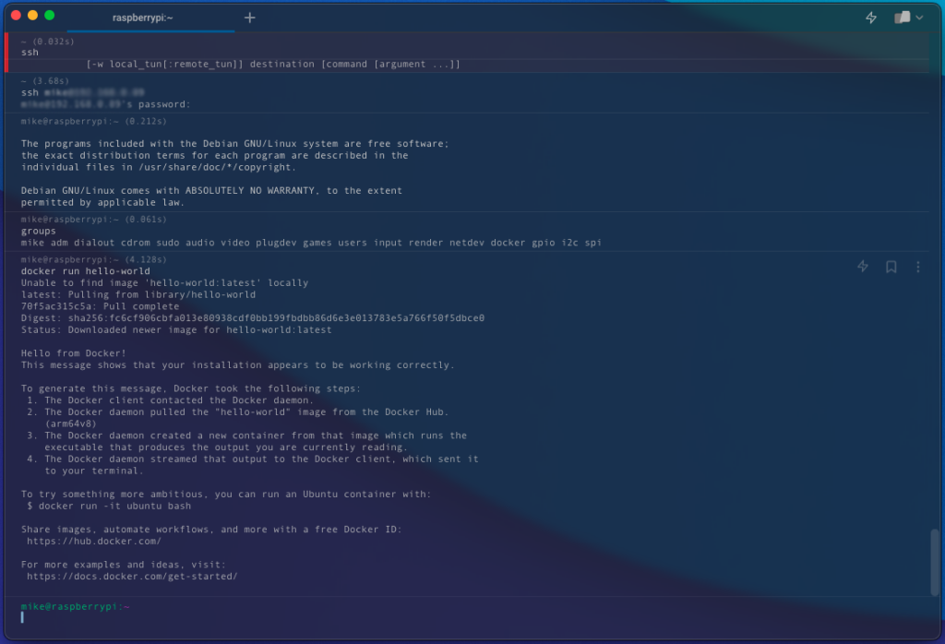
Task: Maximize the window using the green button
Action: pos(50,16)
